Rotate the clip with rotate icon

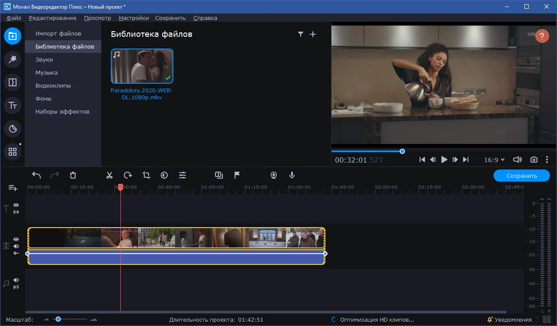click(x=128, y=175)
